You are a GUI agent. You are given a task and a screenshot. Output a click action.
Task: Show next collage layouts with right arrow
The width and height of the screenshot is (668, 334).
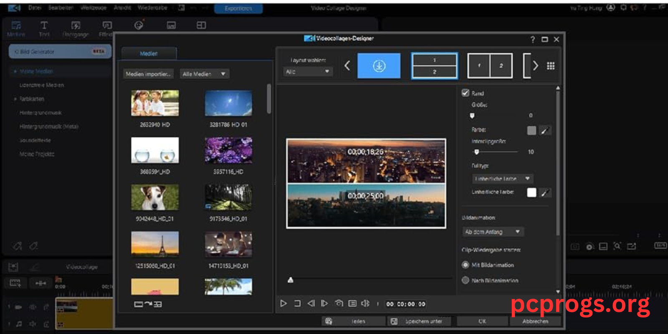(x=536, y=66)
